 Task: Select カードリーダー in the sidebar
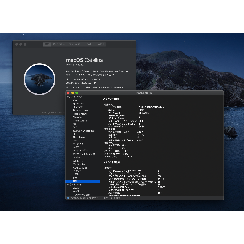(x=80, y=151)
